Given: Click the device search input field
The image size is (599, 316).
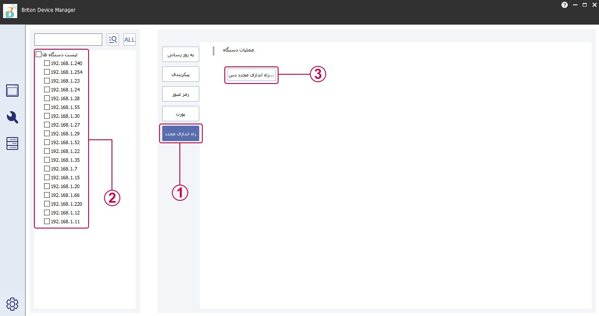Looking at the screenshot, I should (68, 40).
